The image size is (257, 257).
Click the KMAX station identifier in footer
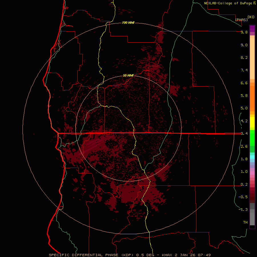point(167,255)
